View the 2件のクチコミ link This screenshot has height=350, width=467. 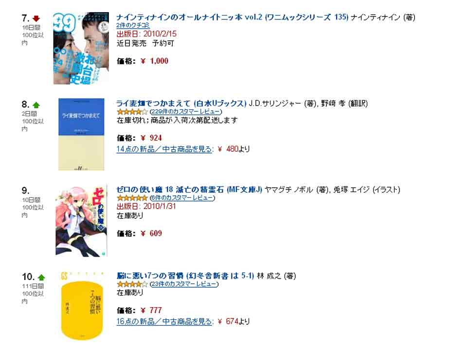tap(133, 26)
